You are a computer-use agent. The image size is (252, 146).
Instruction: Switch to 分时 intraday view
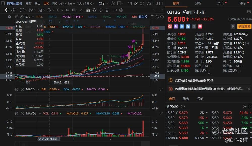coord(29,3)
